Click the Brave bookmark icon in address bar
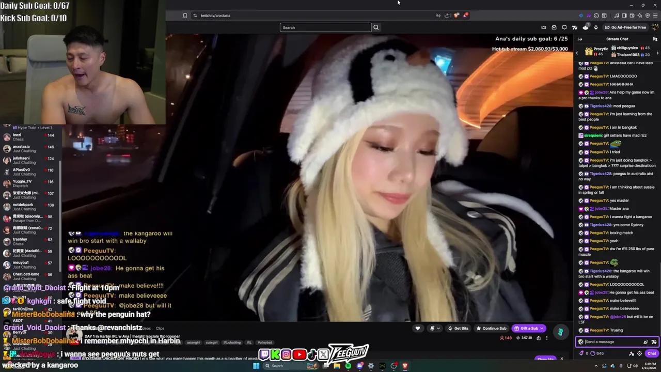 click(185, 16)
